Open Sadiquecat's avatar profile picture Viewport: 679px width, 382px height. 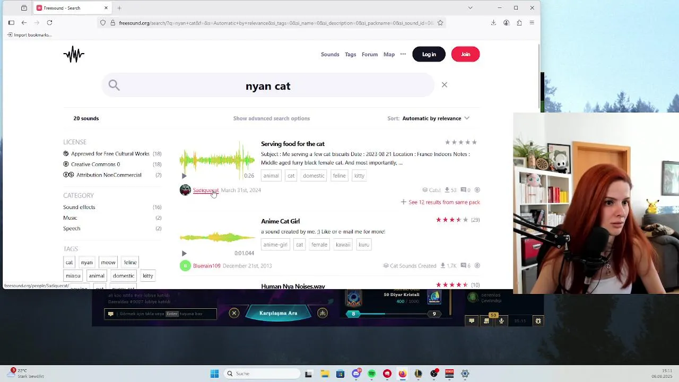(185, 190)
